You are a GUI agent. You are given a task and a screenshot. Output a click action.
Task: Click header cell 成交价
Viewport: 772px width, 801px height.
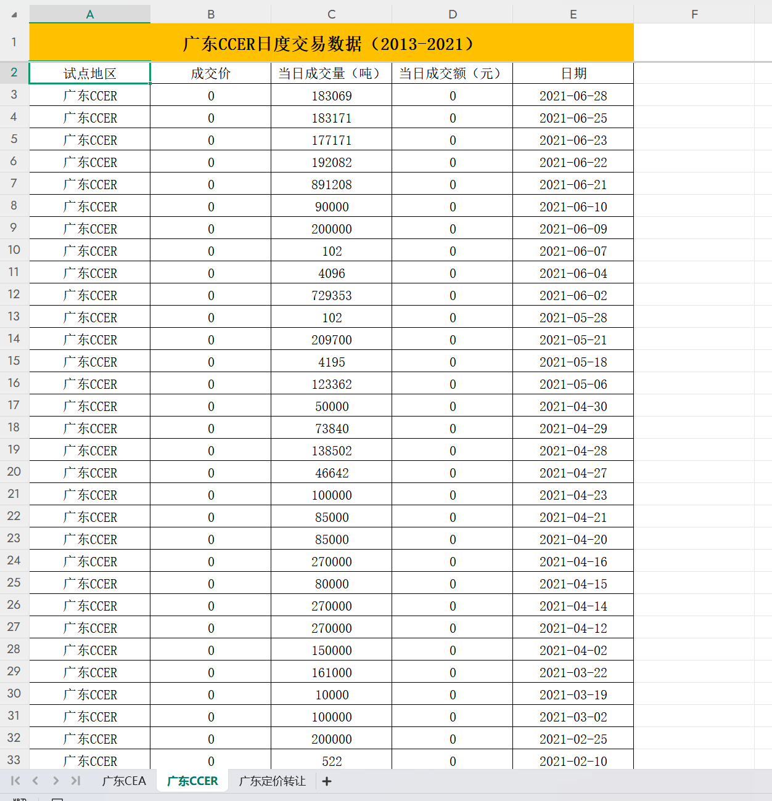click(x=211, y=73)
